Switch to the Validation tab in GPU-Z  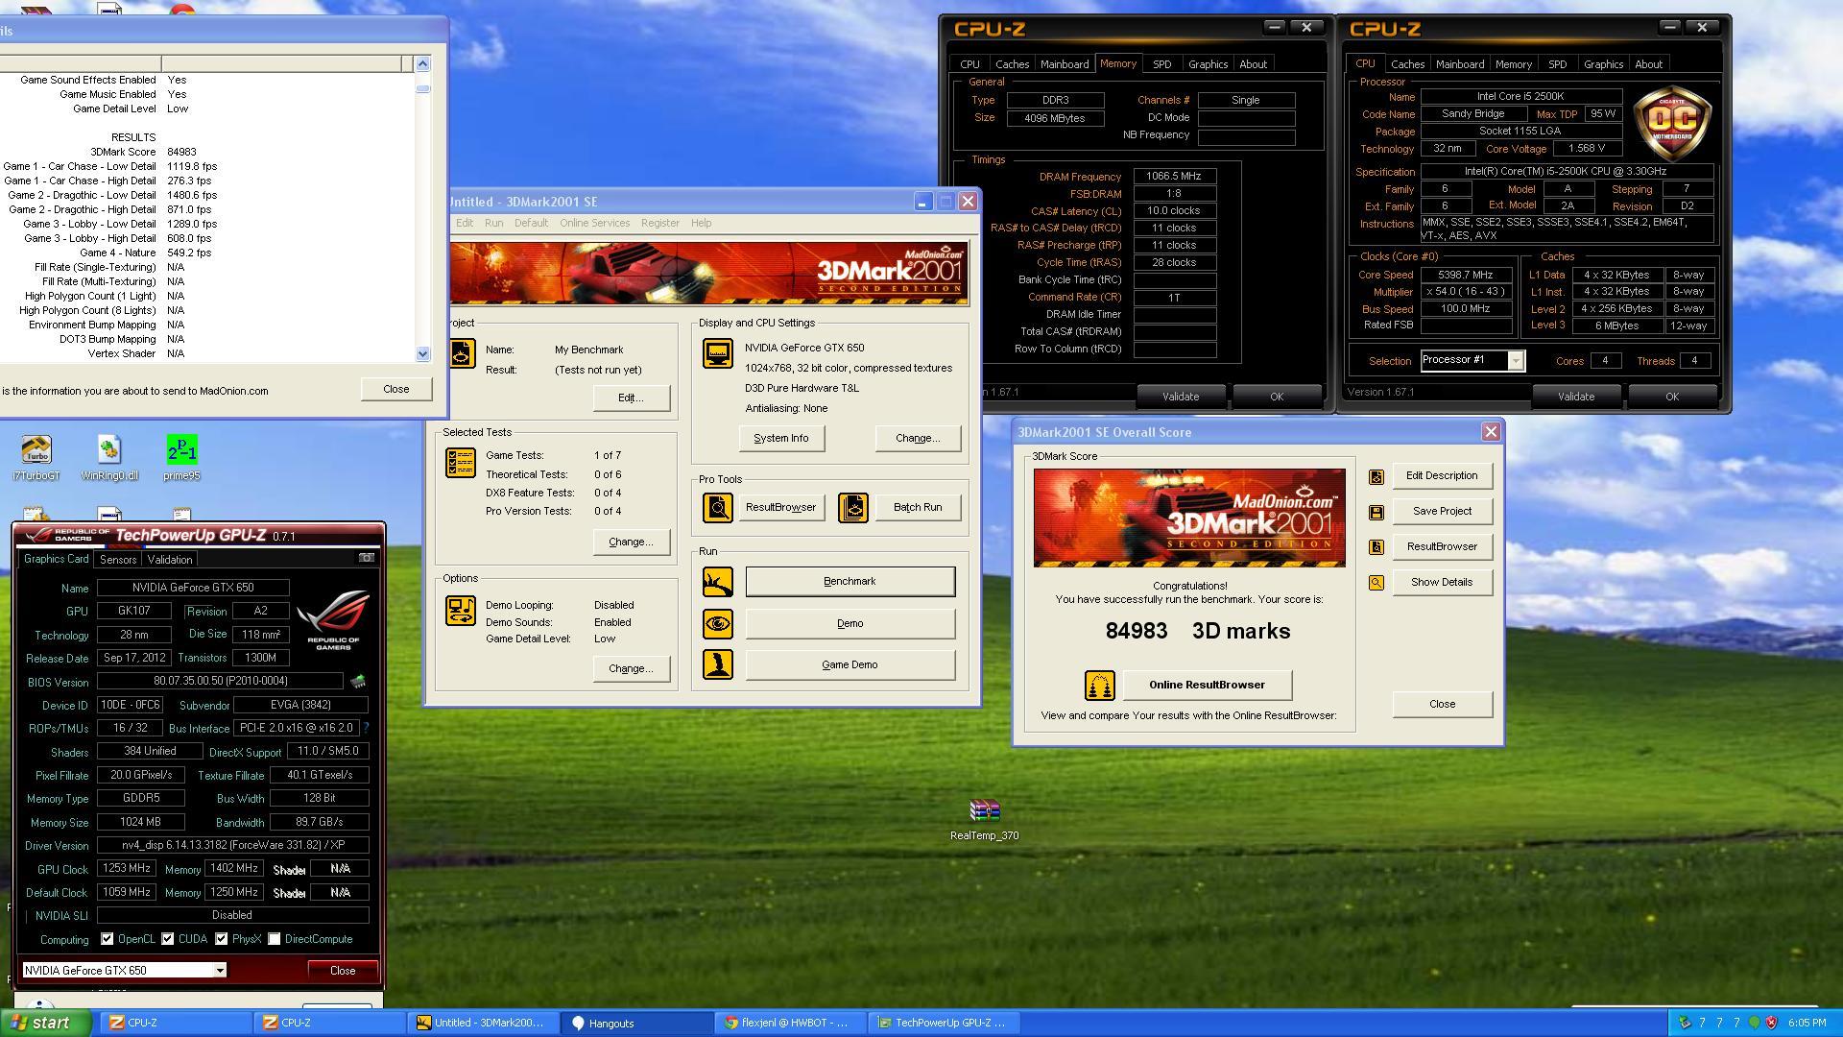tap(170, 560)
